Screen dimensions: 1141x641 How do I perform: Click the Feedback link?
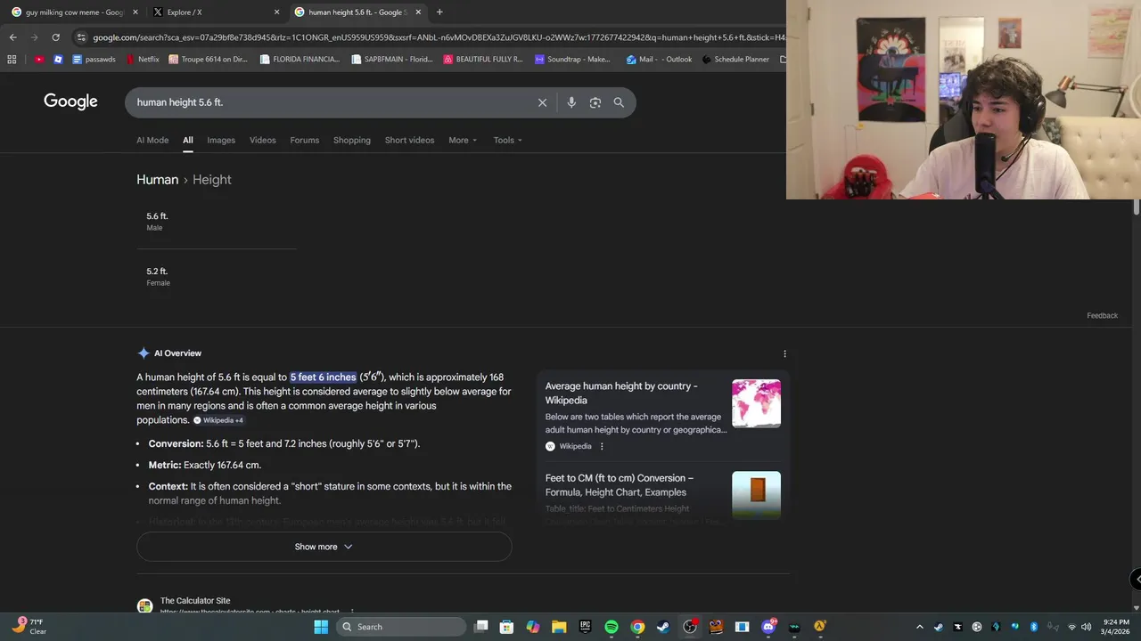(1102, 315)
